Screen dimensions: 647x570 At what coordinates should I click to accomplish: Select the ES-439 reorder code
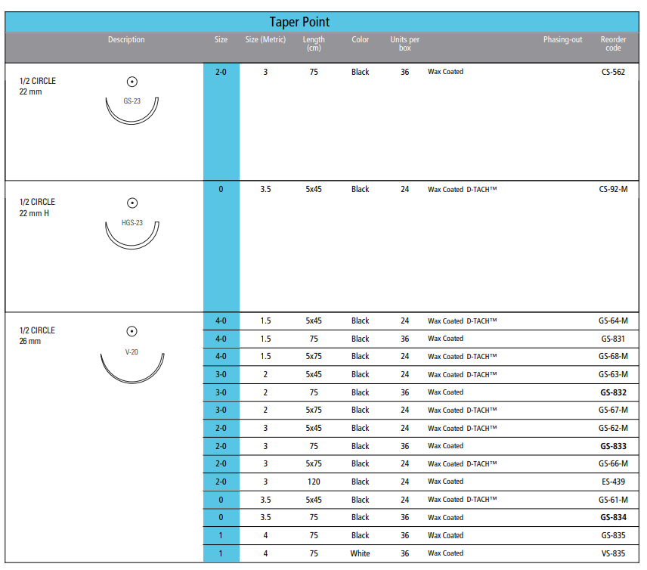(x=613, y=482)
